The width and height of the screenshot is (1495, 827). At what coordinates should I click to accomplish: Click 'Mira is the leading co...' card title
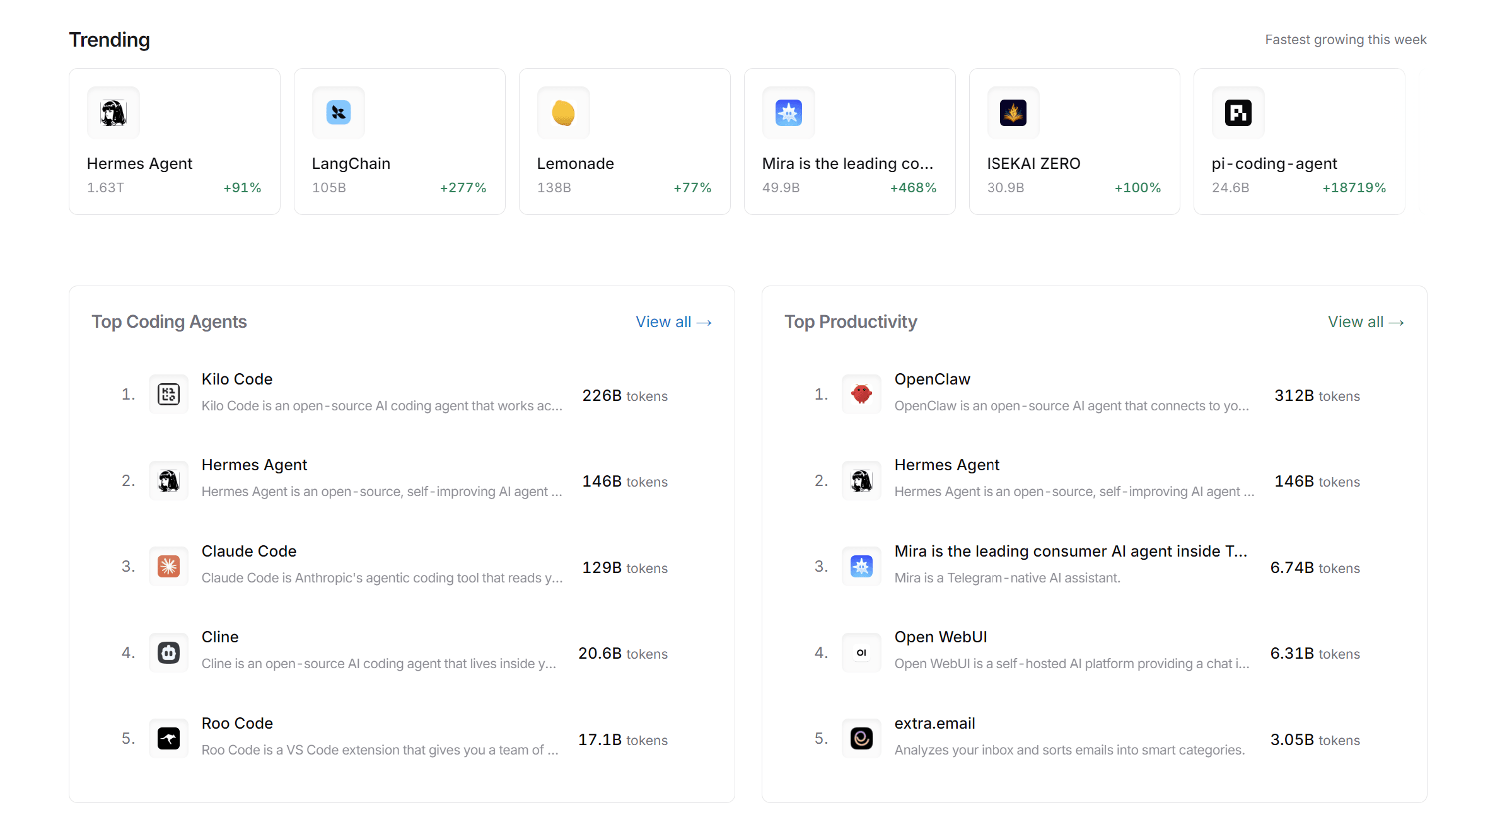847,164
